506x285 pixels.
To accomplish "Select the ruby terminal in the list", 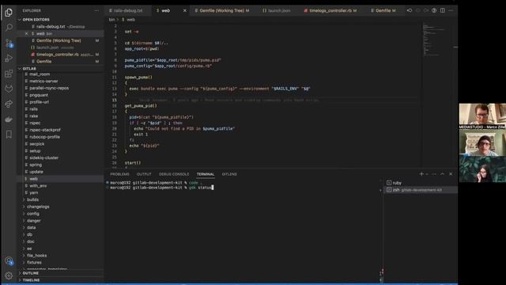I will [421, 183].
